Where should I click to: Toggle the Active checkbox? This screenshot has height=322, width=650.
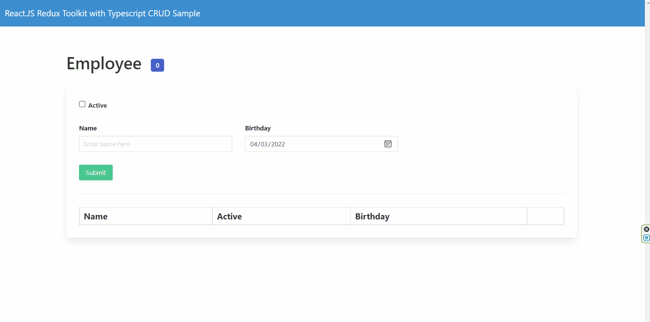tap(82, 104)
